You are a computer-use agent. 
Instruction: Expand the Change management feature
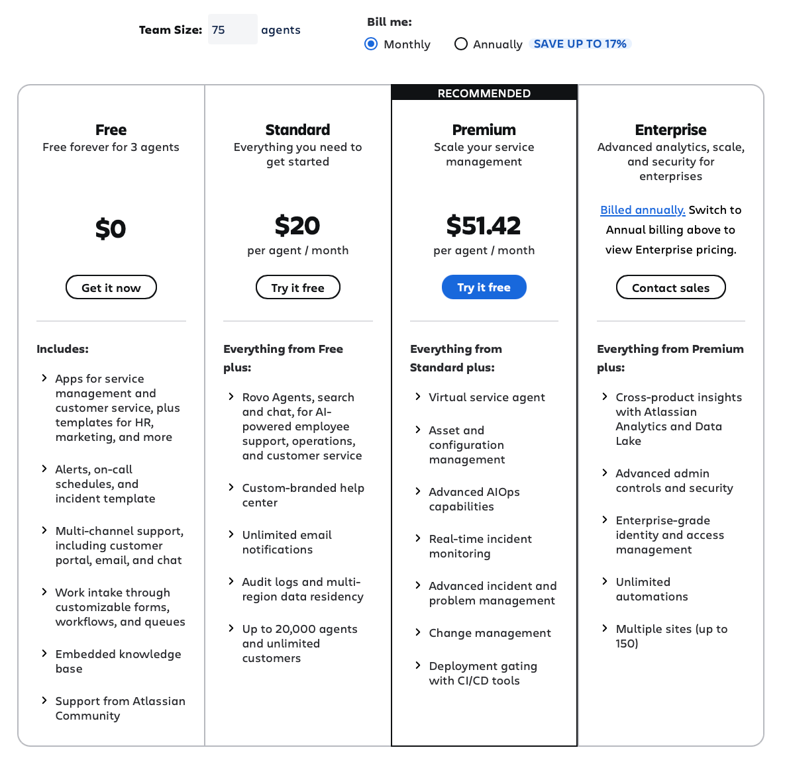pos(417,632)
